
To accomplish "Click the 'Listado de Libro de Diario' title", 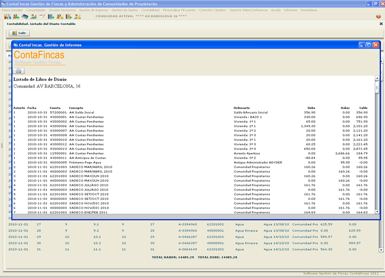I will pyautogui.click(x=40, y=79).
